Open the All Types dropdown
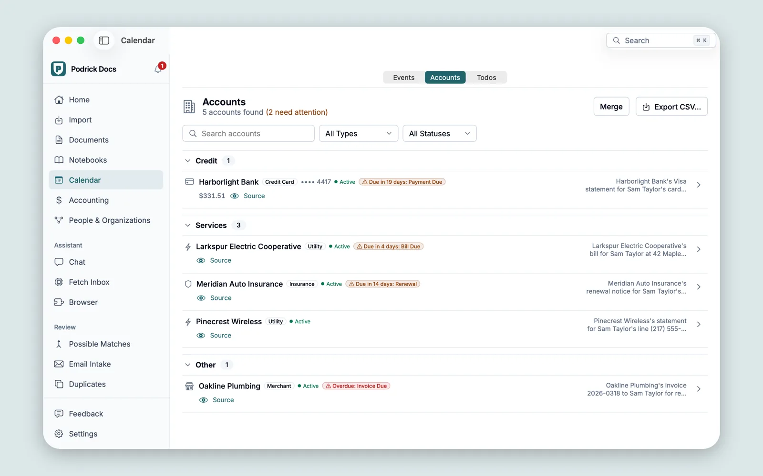The height and width of the screenshot is (476, 763). click(x=359, y=134)
